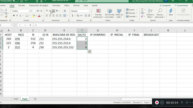
Task: Click the yellow fill color swatch button
Action: click(33, 16)
